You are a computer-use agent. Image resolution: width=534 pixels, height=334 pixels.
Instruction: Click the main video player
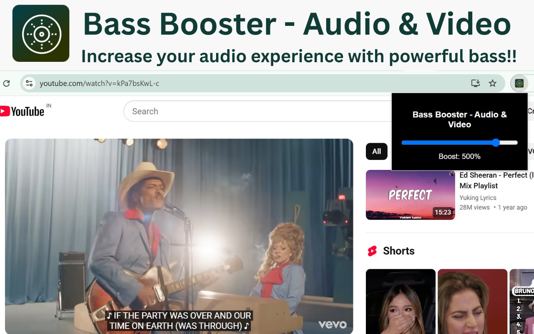(x=179, y=236)
